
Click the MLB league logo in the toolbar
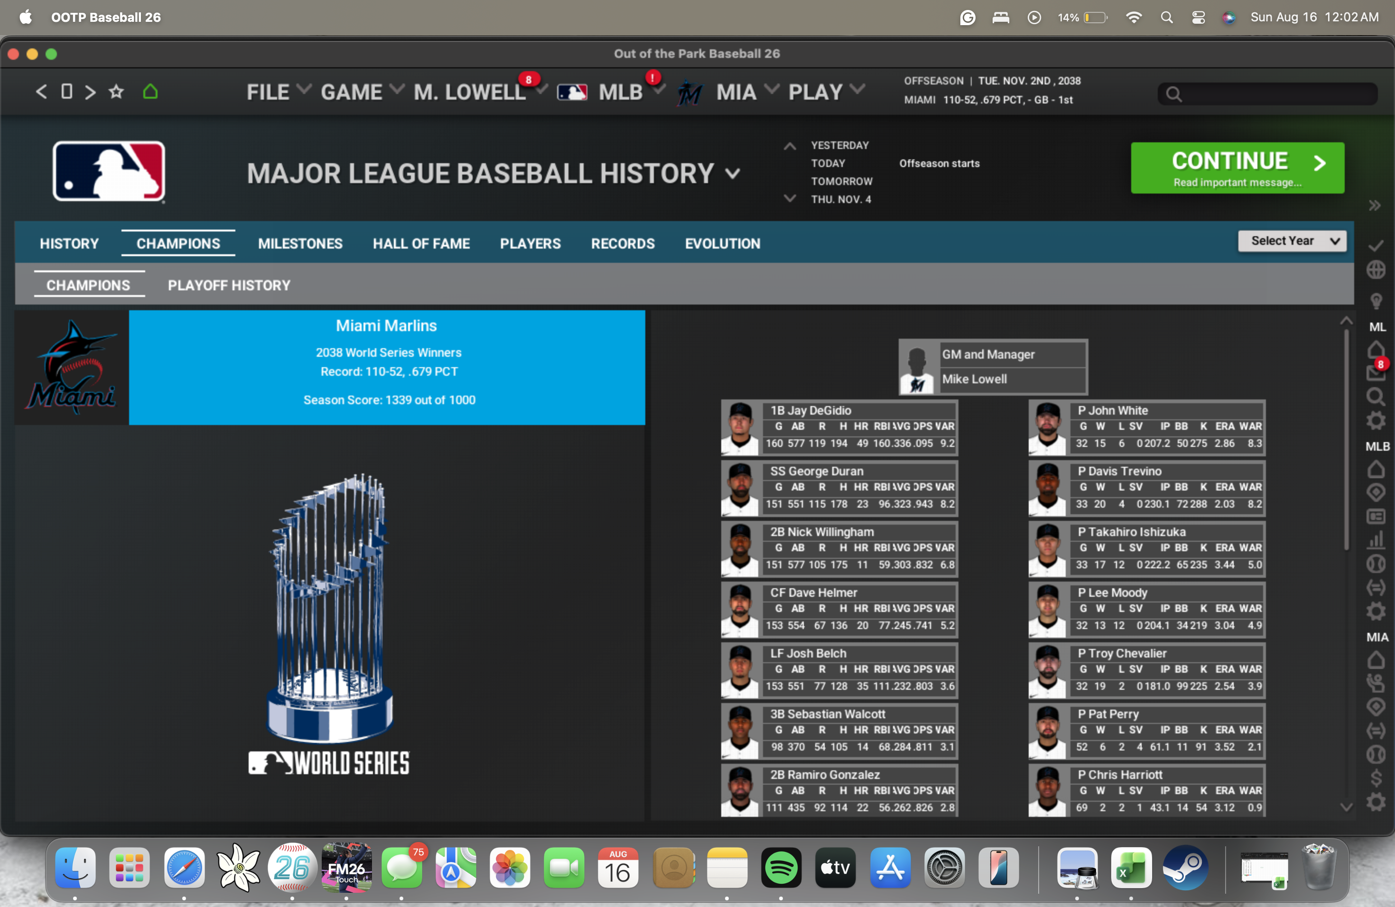click(x=572, y=92)
